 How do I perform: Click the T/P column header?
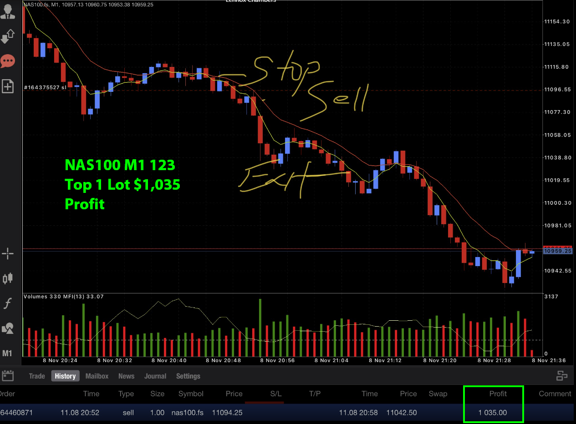pyautogui.click(x=315, y=394)
